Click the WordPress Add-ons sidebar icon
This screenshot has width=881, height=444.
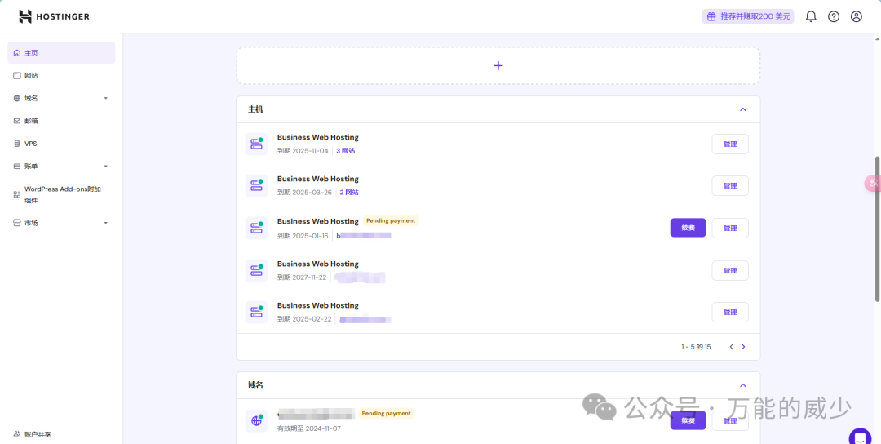click(x=17, y=194)
